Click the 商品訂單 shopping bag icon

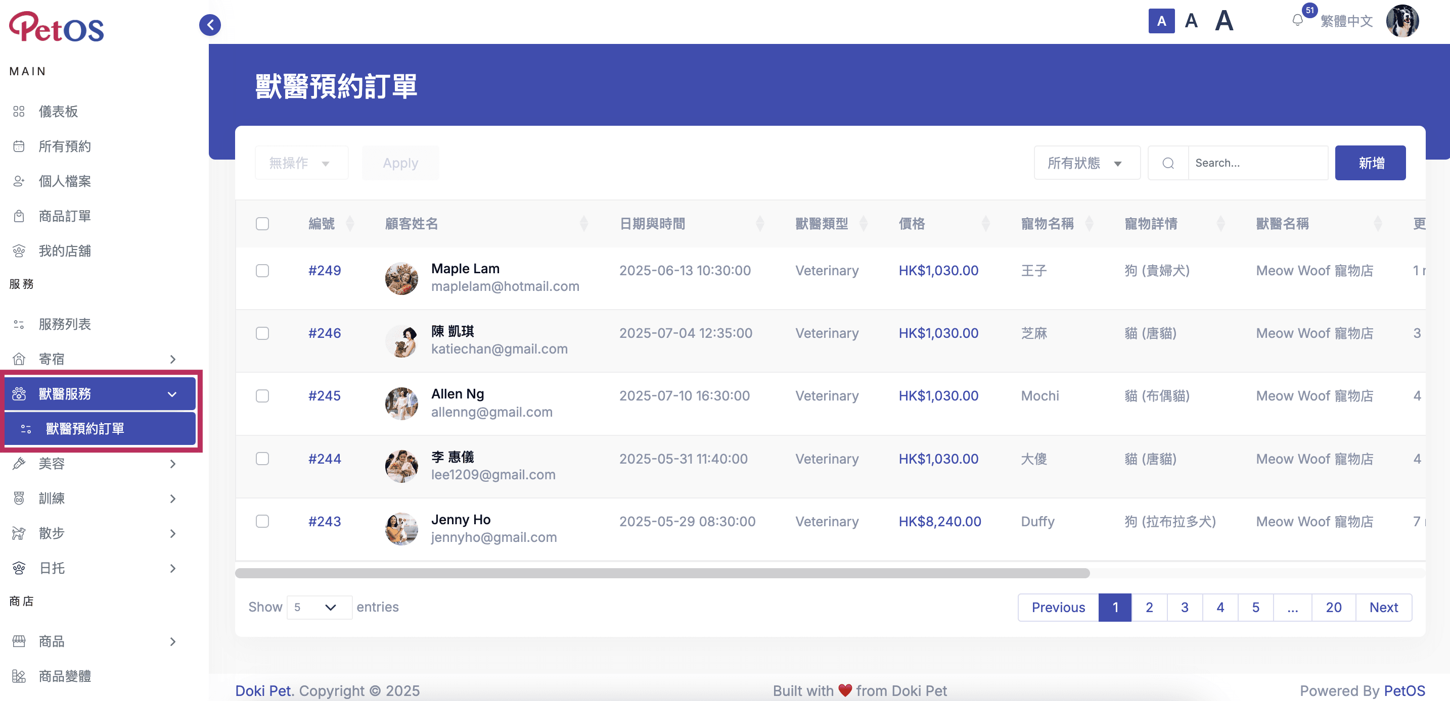(x=19, y=216)
